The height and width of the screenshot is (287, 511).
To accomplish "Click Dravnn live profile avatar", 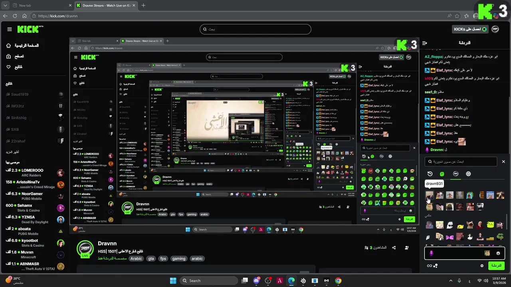I will pyautogui.click(x=85, y=248).
